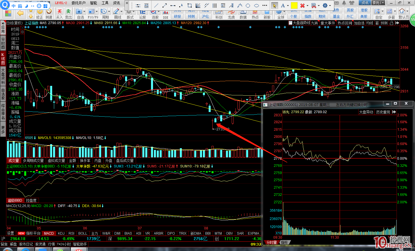Open the F10/F9 company info icon
The image size is (415, 251).
91,11
